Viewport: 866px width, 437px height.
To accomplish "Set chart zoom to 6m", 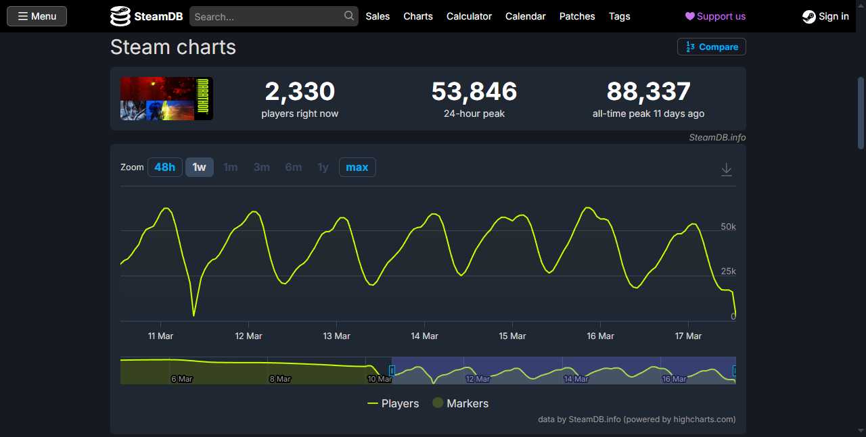I will coord(294,167).
